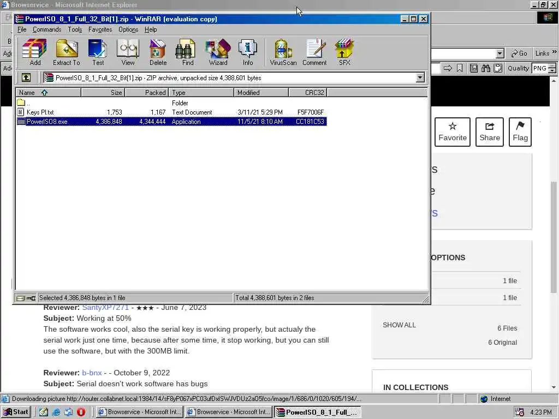Screen dimensions: 559x419
Task: Click the Test archive icon
Action: pyautogui.click(x=98, y=52)
